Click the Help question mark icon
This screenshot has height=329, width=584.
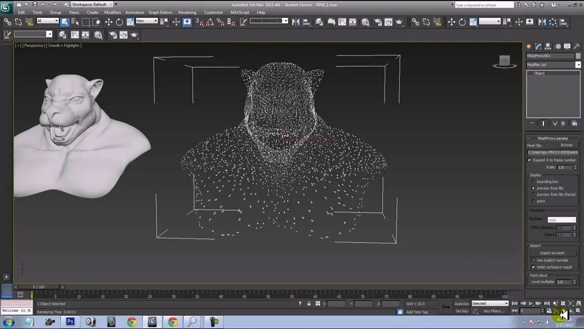(554, 5)
